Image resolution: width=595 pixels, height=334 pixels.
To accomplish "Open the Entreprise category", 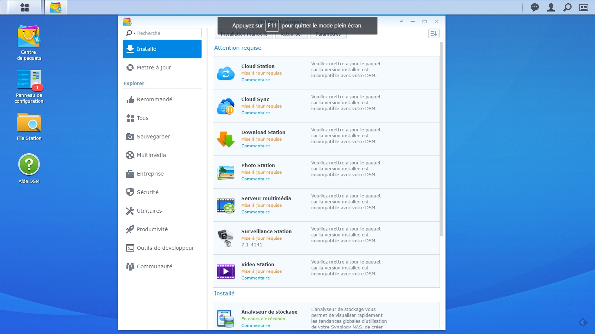I will tap(162, 174).
